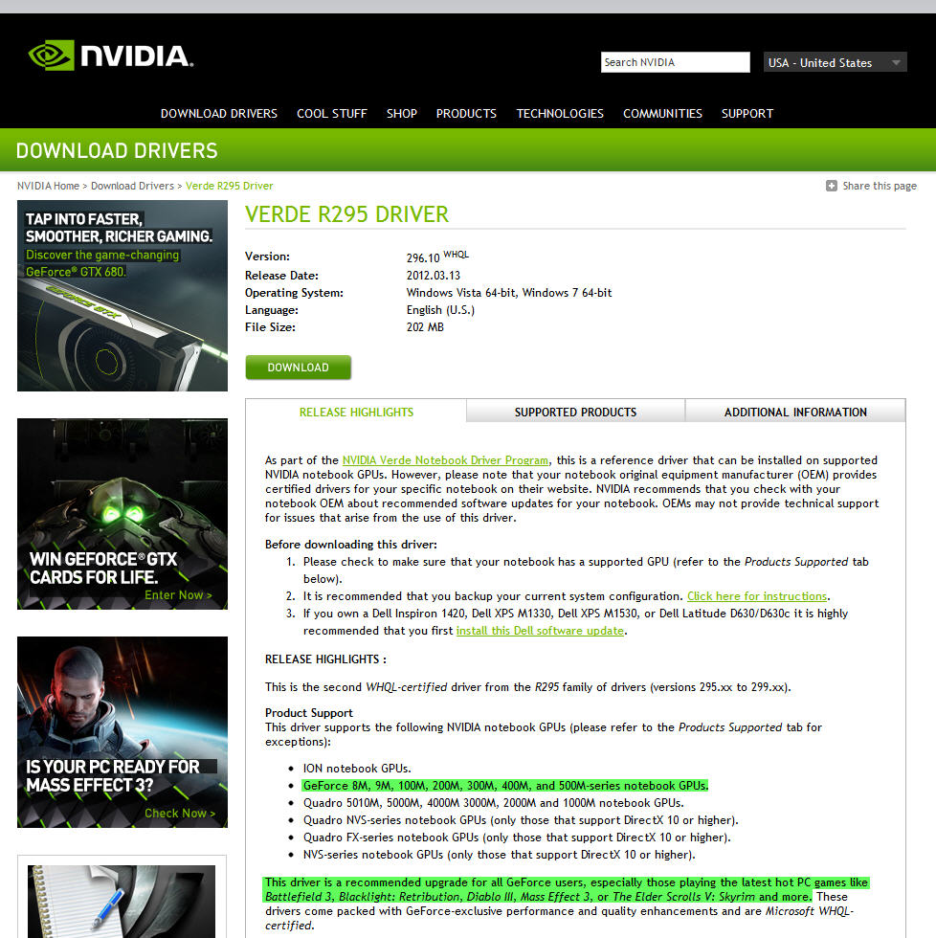Click the Verde R295 Driver page heading
This screenshot has width=936, height=938.
[346, 214]
